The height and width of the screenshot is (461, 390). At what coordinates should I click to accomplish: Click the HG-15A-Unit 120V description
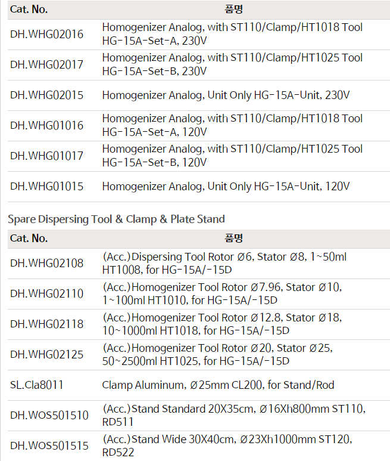click(x=226, y=187)
